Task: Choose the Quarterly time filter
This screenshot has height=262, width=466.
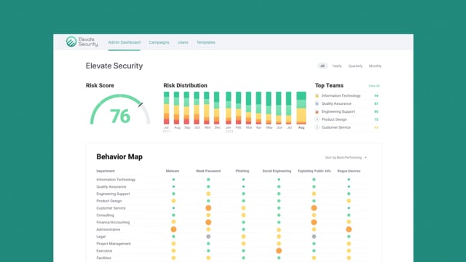Action: click(355, 66)
